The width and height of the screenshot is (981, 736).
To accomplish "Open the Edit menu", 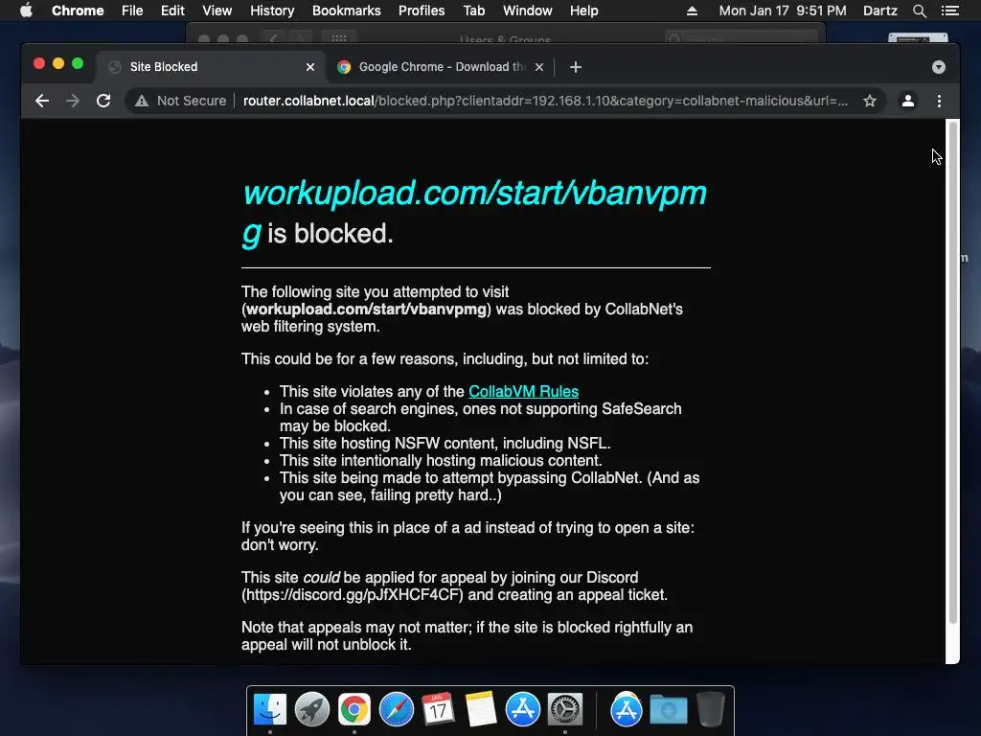I will tap(172, 11).
